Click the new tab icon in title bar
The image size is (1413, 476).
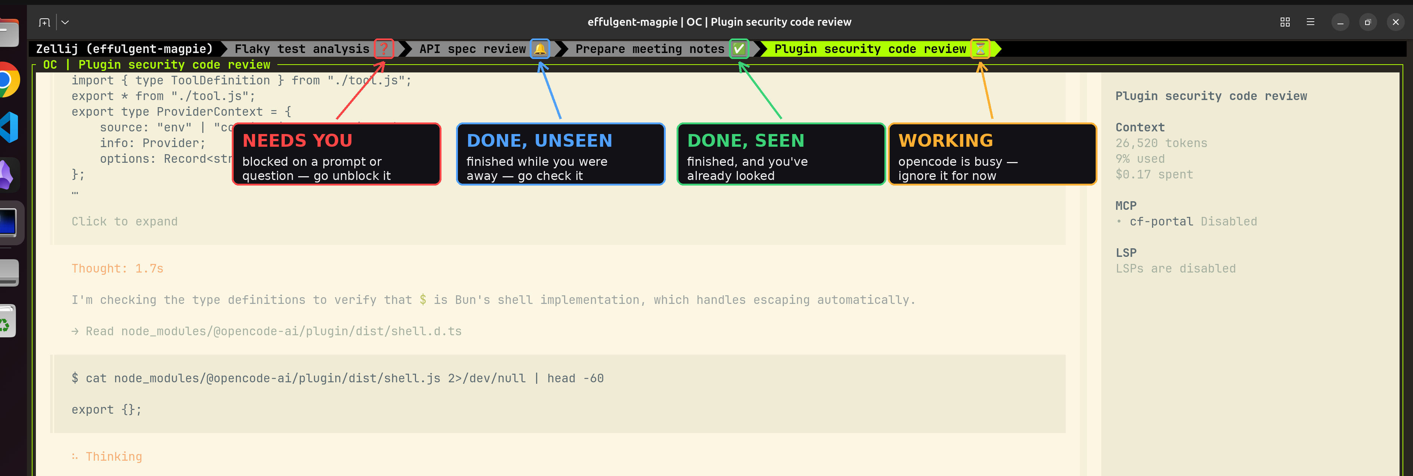[44, 22]
